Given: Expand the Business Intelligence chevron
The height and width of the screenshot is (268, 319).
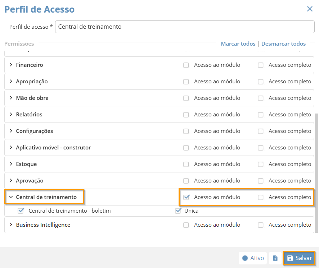Looking at the screenshot, I should pyautogui.click(x=11, y=225).
